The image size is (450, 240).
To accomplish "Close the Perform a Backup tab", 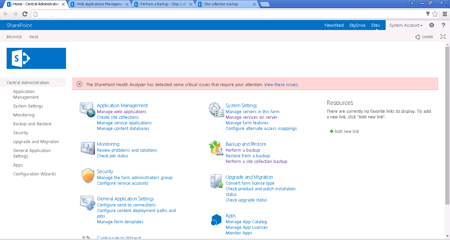I will 191,4.
